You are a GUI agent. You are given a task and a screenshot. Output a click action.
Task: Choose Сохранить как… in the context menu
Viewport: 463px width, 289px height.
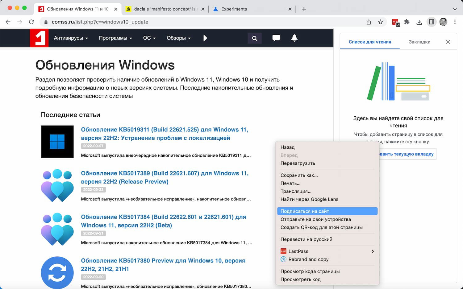(327, 175)
